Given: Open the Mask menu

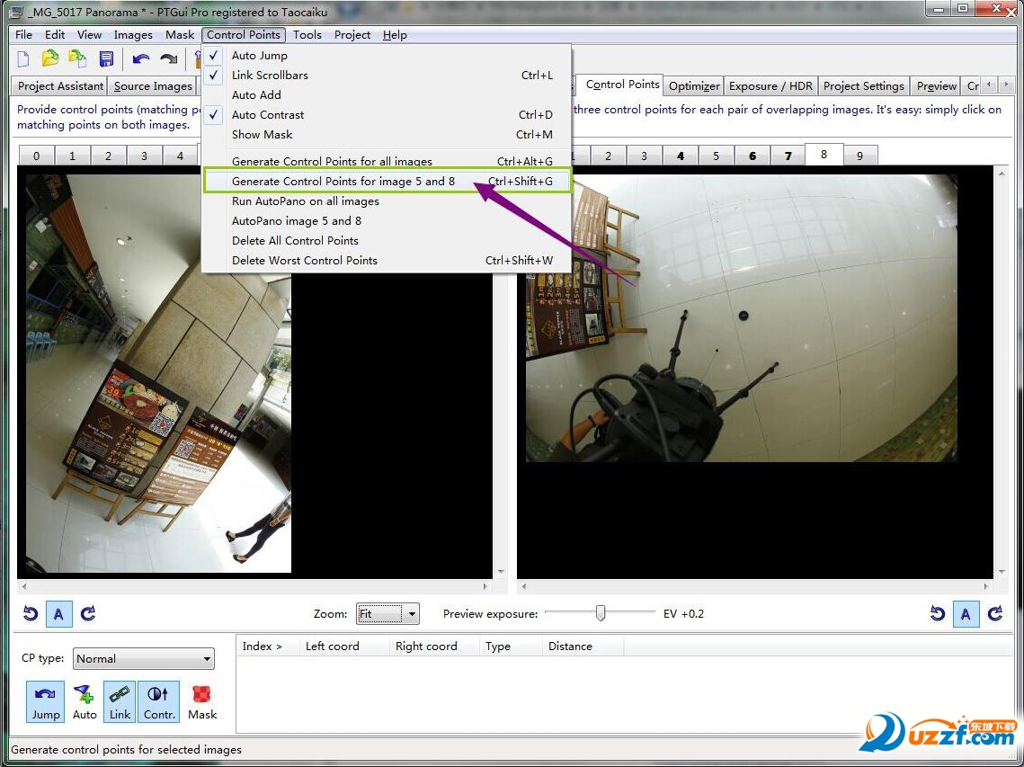Looking at the screenshot, I should click(180, 35).
